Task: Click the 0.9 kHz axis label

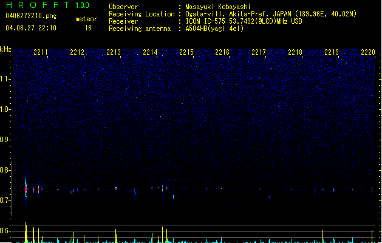Action: 5,140
